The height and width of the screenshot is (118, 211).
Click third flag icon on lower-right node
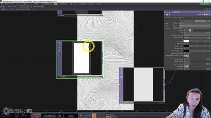point(121,74)
